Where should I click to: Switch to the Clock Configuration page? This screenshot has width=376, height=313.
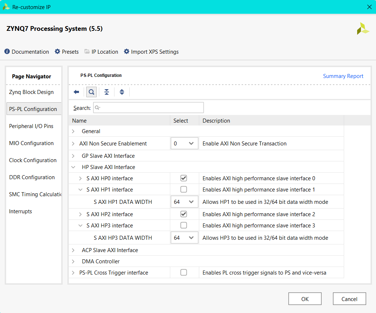pos(33,160)
